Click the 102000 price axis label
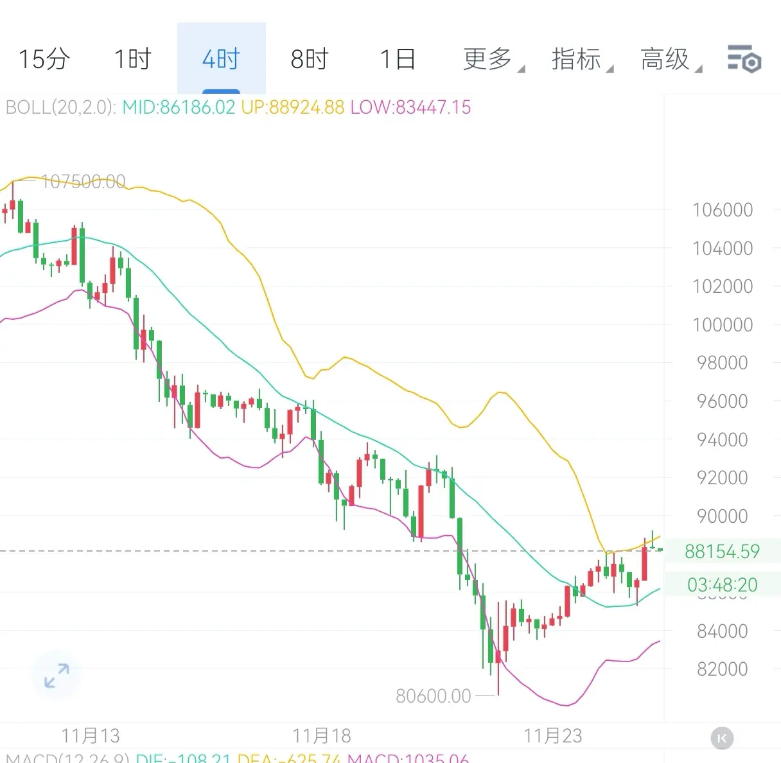781x763 pixels. (723, 286)
